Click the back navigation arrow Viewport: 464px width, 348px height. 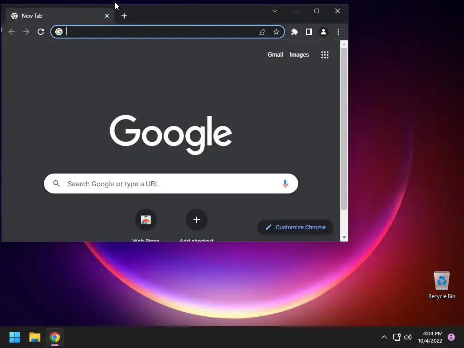click(x=12, y=32)
